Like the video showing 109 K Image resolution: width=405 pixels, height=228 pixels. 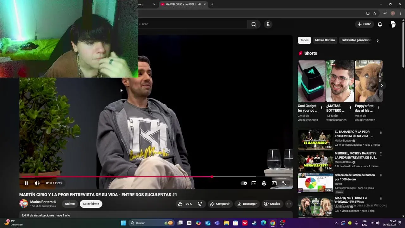click(185, 204)
